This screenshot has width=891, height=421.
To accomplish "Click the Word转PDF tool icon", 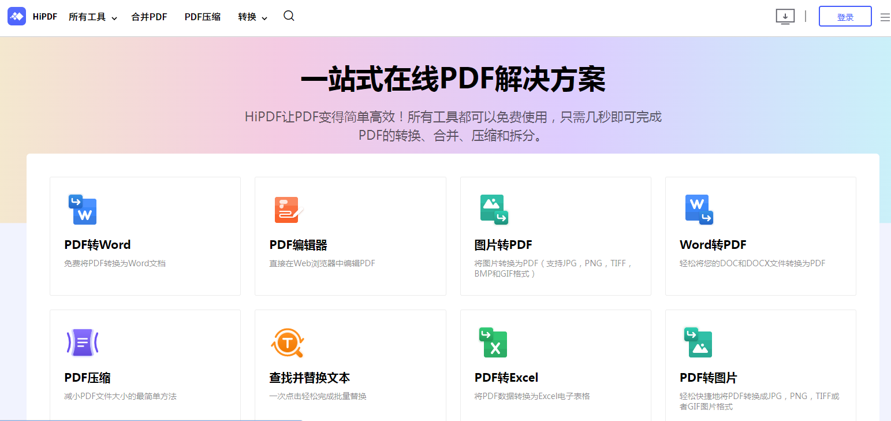I will click(699, 209).
